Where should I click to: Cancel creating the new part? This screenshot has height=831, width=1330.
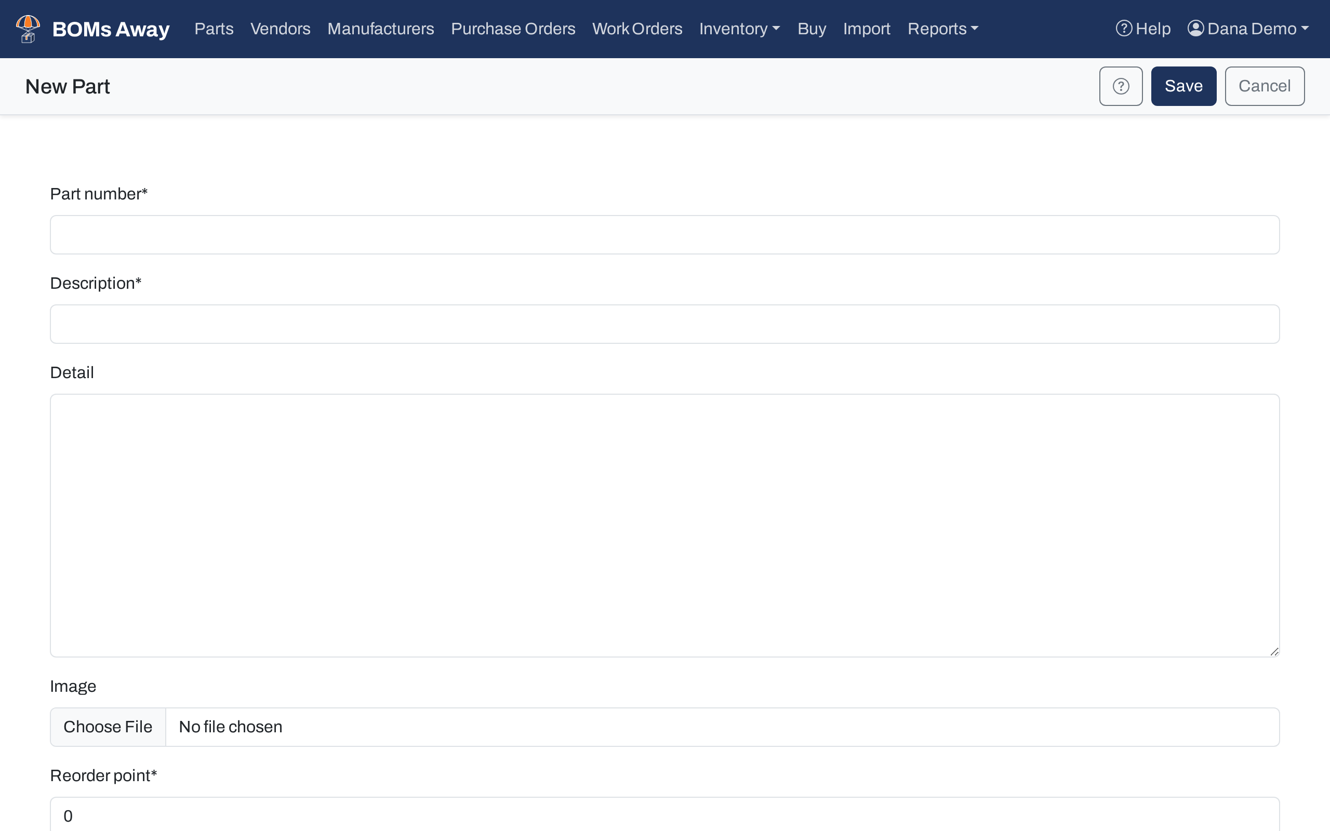(1264, 86)
